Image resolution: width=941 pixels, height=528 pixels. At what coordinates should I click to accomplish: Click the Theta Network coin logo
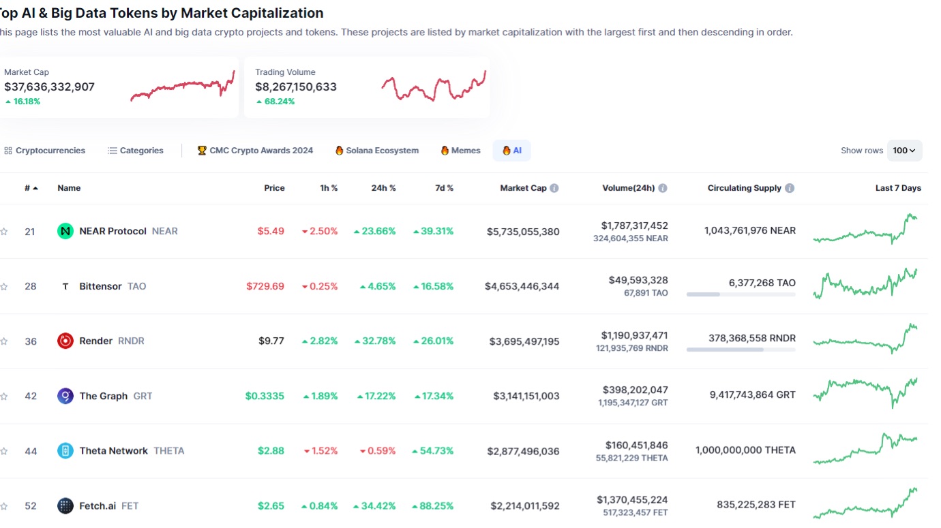65,451
